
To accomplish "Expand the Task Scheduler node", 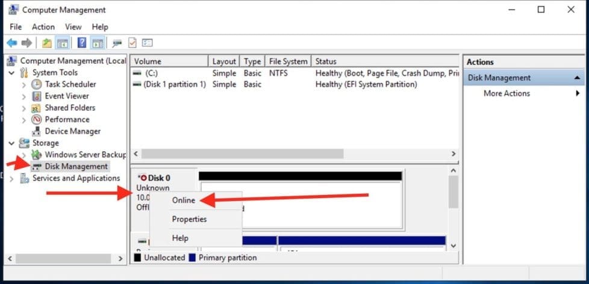I will click(x=24, y=85).
